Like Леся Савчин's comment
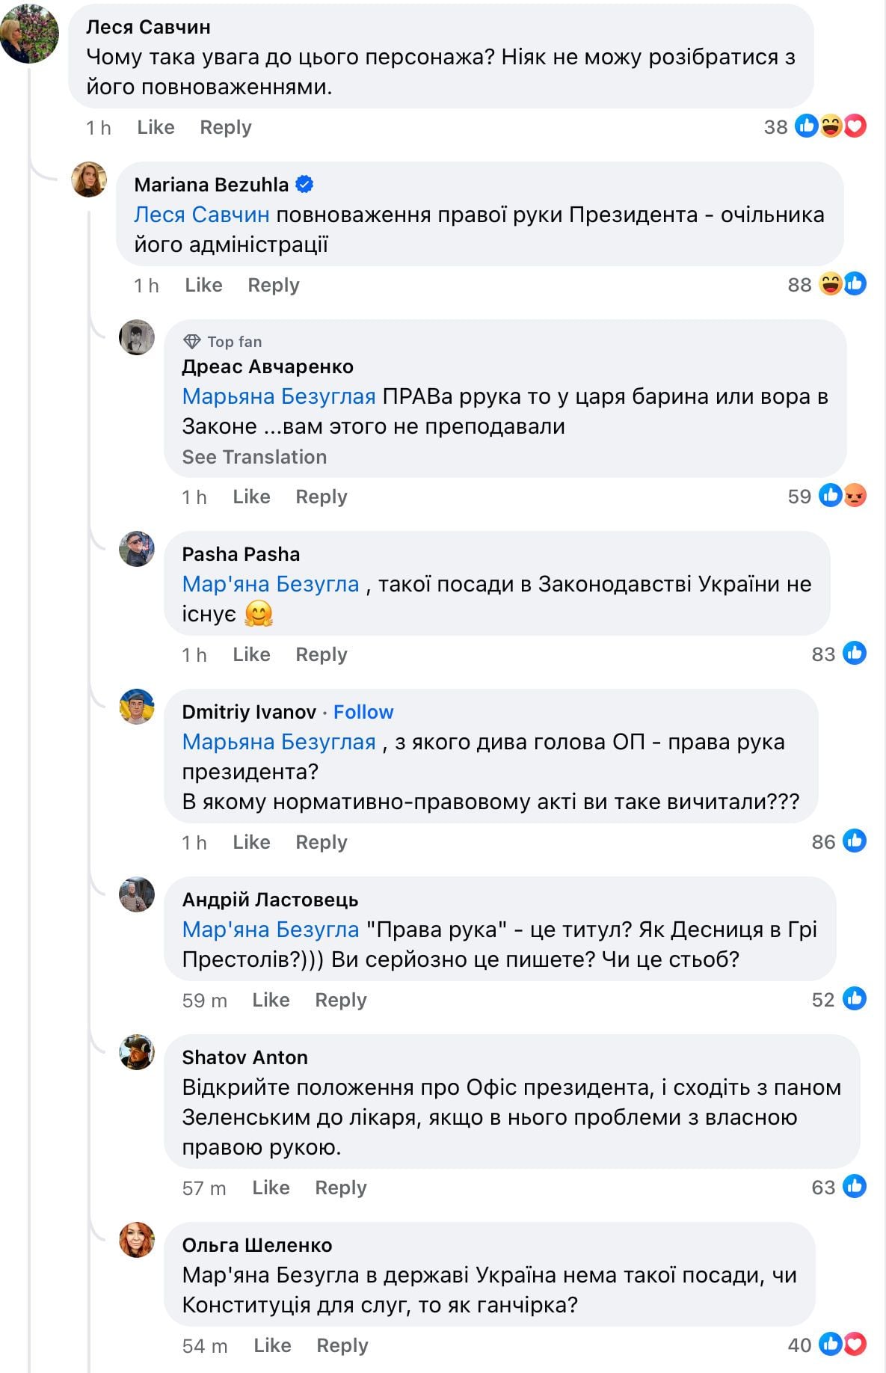The width and height of the screenshot is (886, 1373). (x=156, y=127)
